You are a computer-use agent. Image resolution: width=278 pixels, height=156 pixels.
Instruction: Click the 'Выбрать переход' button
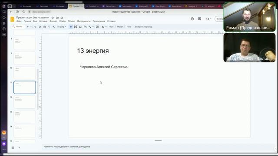[144, 27]
